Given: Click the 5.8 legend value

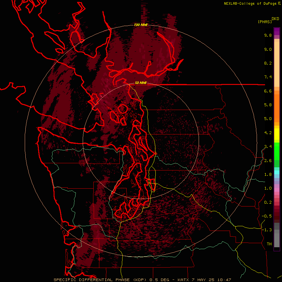Looking at the screenshot, I should click(268, 105).
